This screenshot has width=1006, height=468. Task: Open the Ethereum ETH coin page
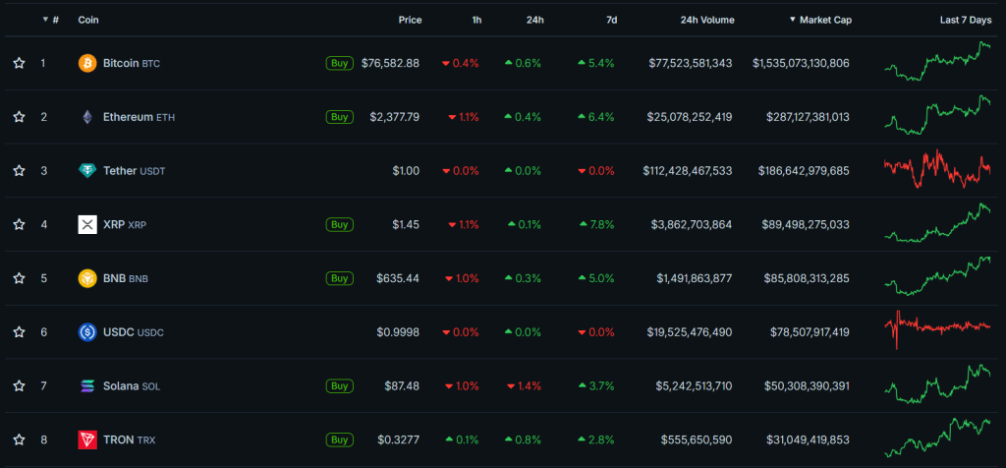pos(139,117)
